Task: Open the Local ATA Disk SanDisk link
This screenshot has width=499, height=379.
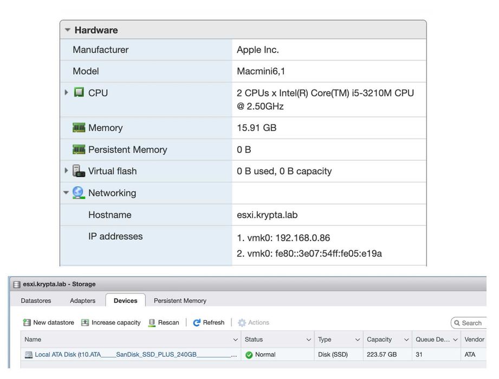Action: pyautogui.click(x=135, y=354)
